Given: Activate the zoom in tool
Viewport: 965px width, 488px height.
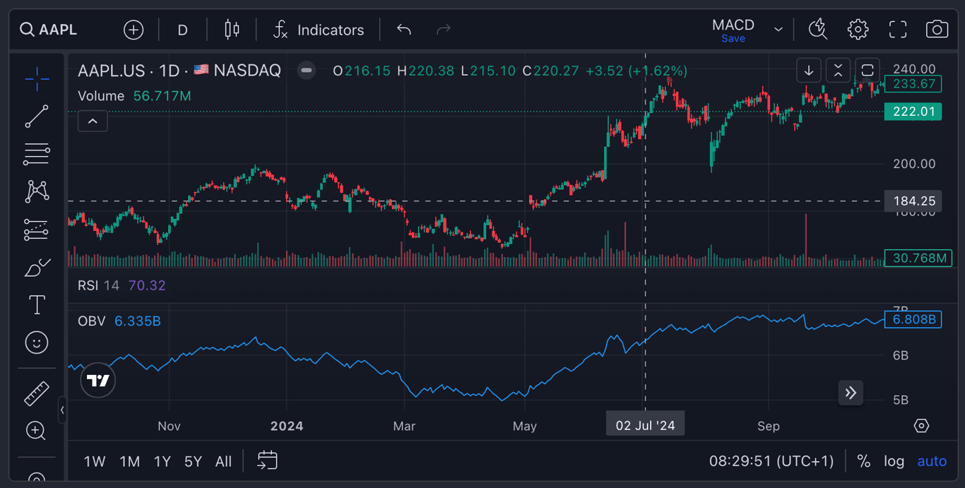Looking at the screenshot, I should (37, 431).
